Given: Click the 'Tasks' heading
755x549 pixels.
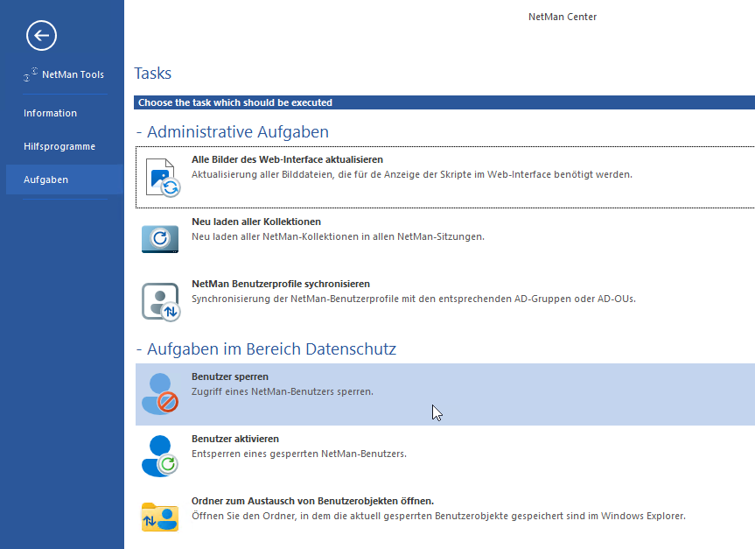Looking at the screenshot, I should point(152,74).
